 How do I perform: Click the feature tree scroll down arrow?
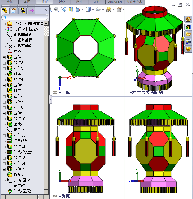click(46, 192)
